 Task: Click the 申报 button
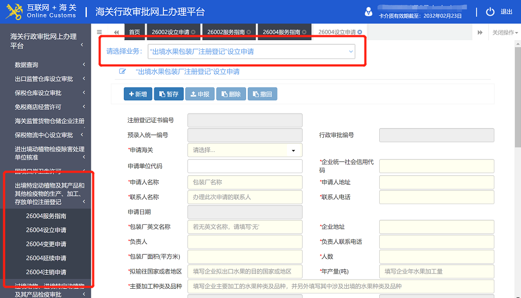pyautogui.click(x=200, y=94)
